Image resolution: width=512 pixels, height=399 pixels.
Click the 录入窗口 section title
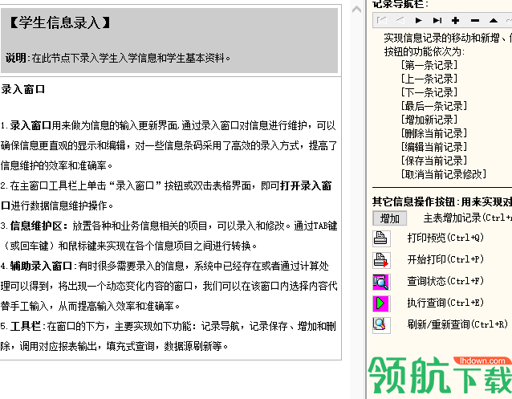[22, 89]
